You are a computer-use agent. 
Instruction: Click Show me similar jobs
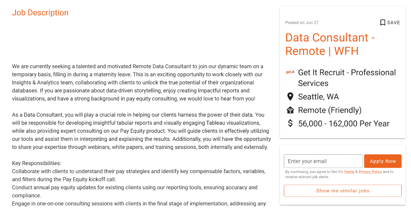(342, 191)
